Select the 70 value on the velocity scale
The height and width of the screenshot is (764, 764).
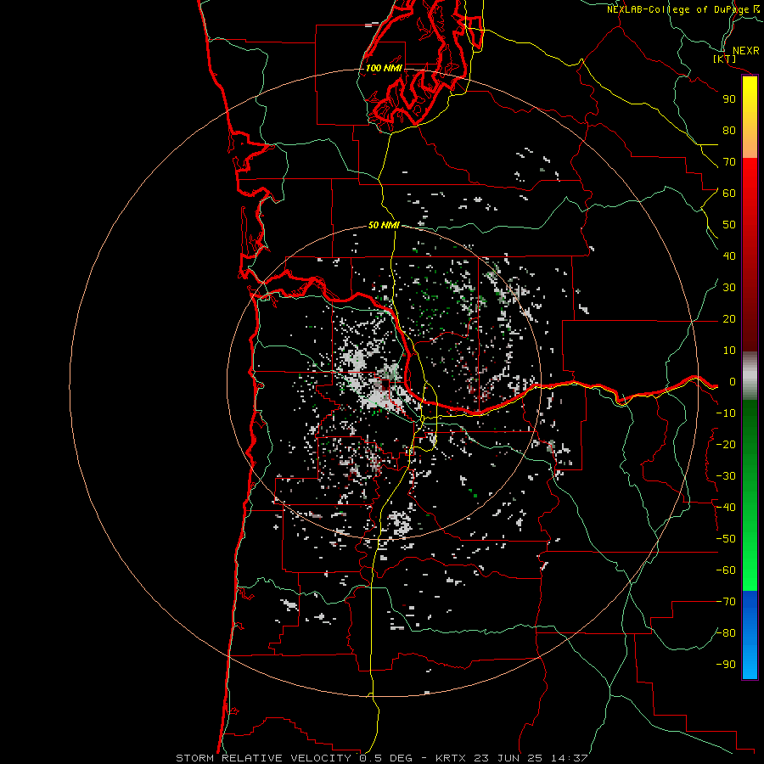coord(729,162)
